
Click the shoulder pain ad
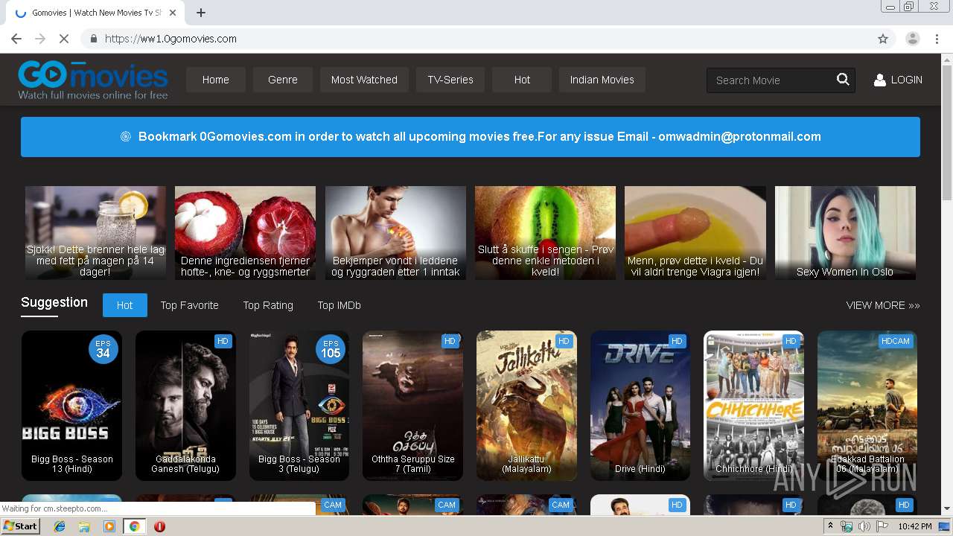tap(395, 233)
